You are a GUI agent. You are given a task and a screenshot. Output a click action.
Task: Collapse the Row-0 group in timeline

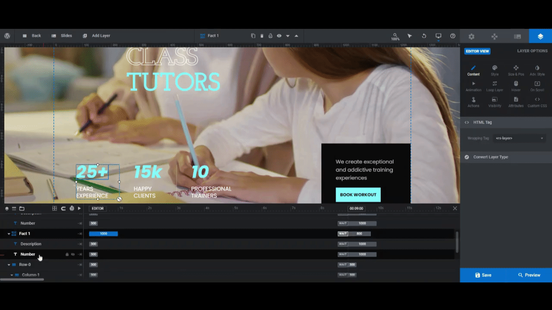[x=9, y=265]
